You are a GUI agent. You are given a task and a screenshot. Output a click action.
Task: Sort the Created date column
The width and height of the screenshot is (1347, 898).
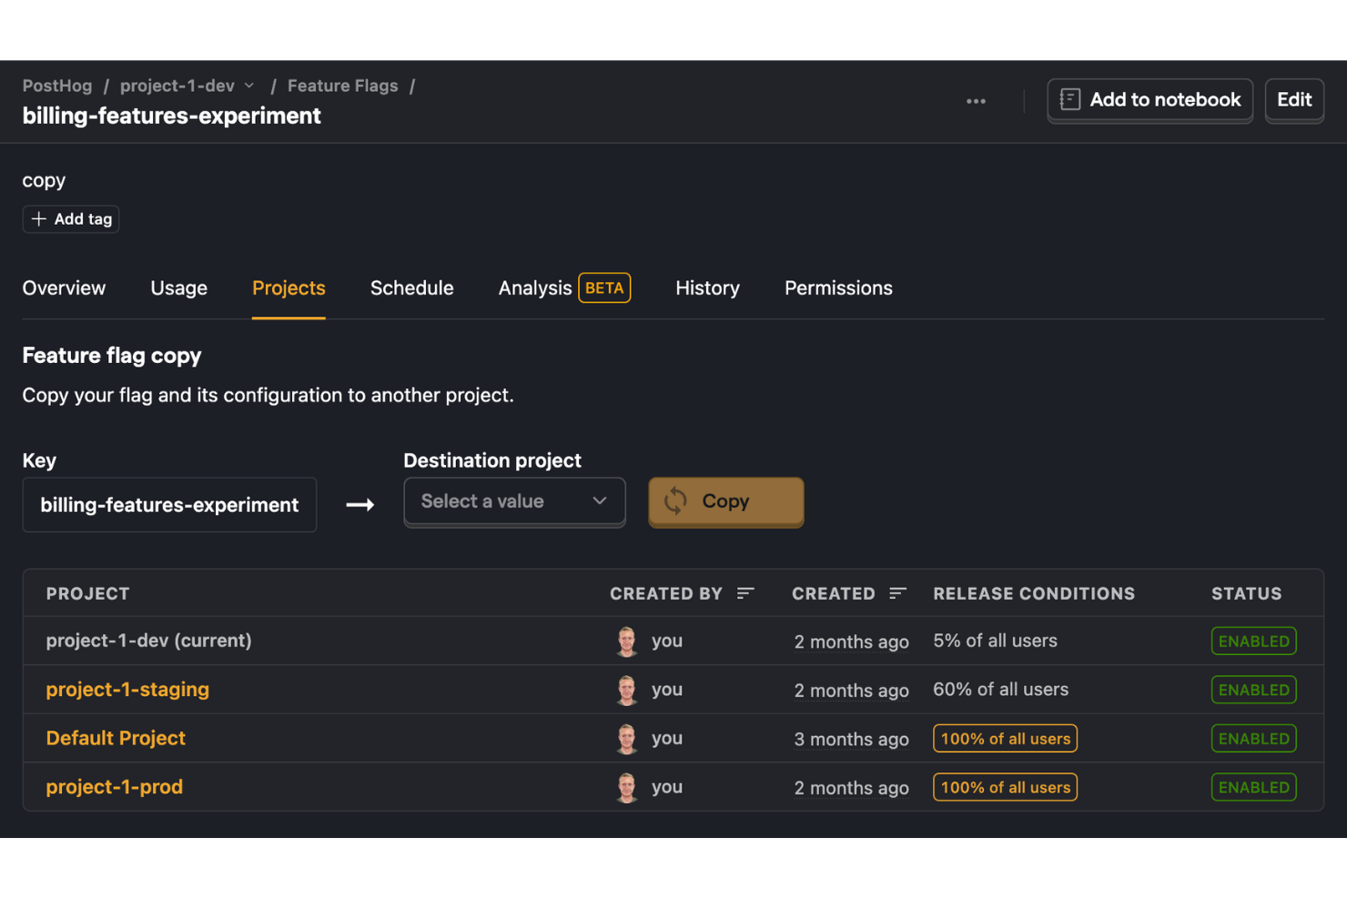(897, 592)
